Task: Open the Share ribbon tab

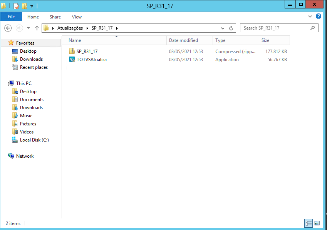Action: pyautogui.click(x=55, y=17)
